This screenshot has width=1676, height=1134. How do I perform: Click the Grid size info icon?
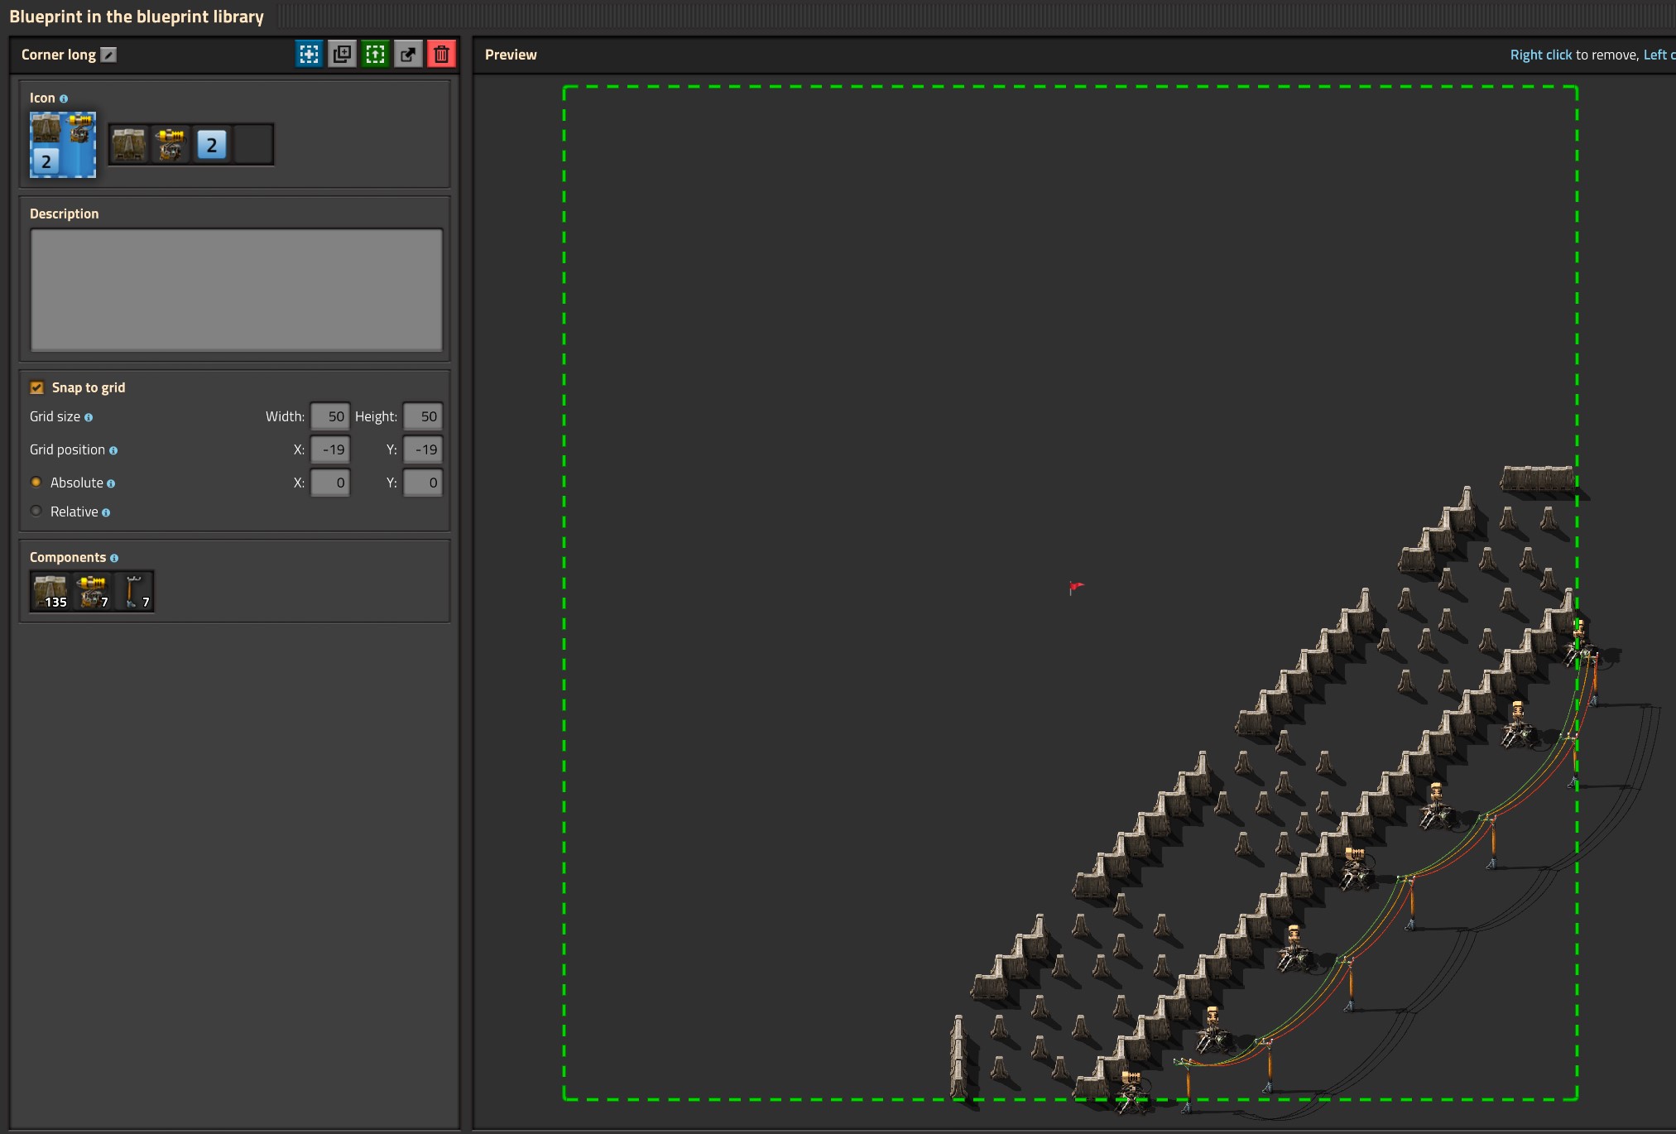[89, 417]
